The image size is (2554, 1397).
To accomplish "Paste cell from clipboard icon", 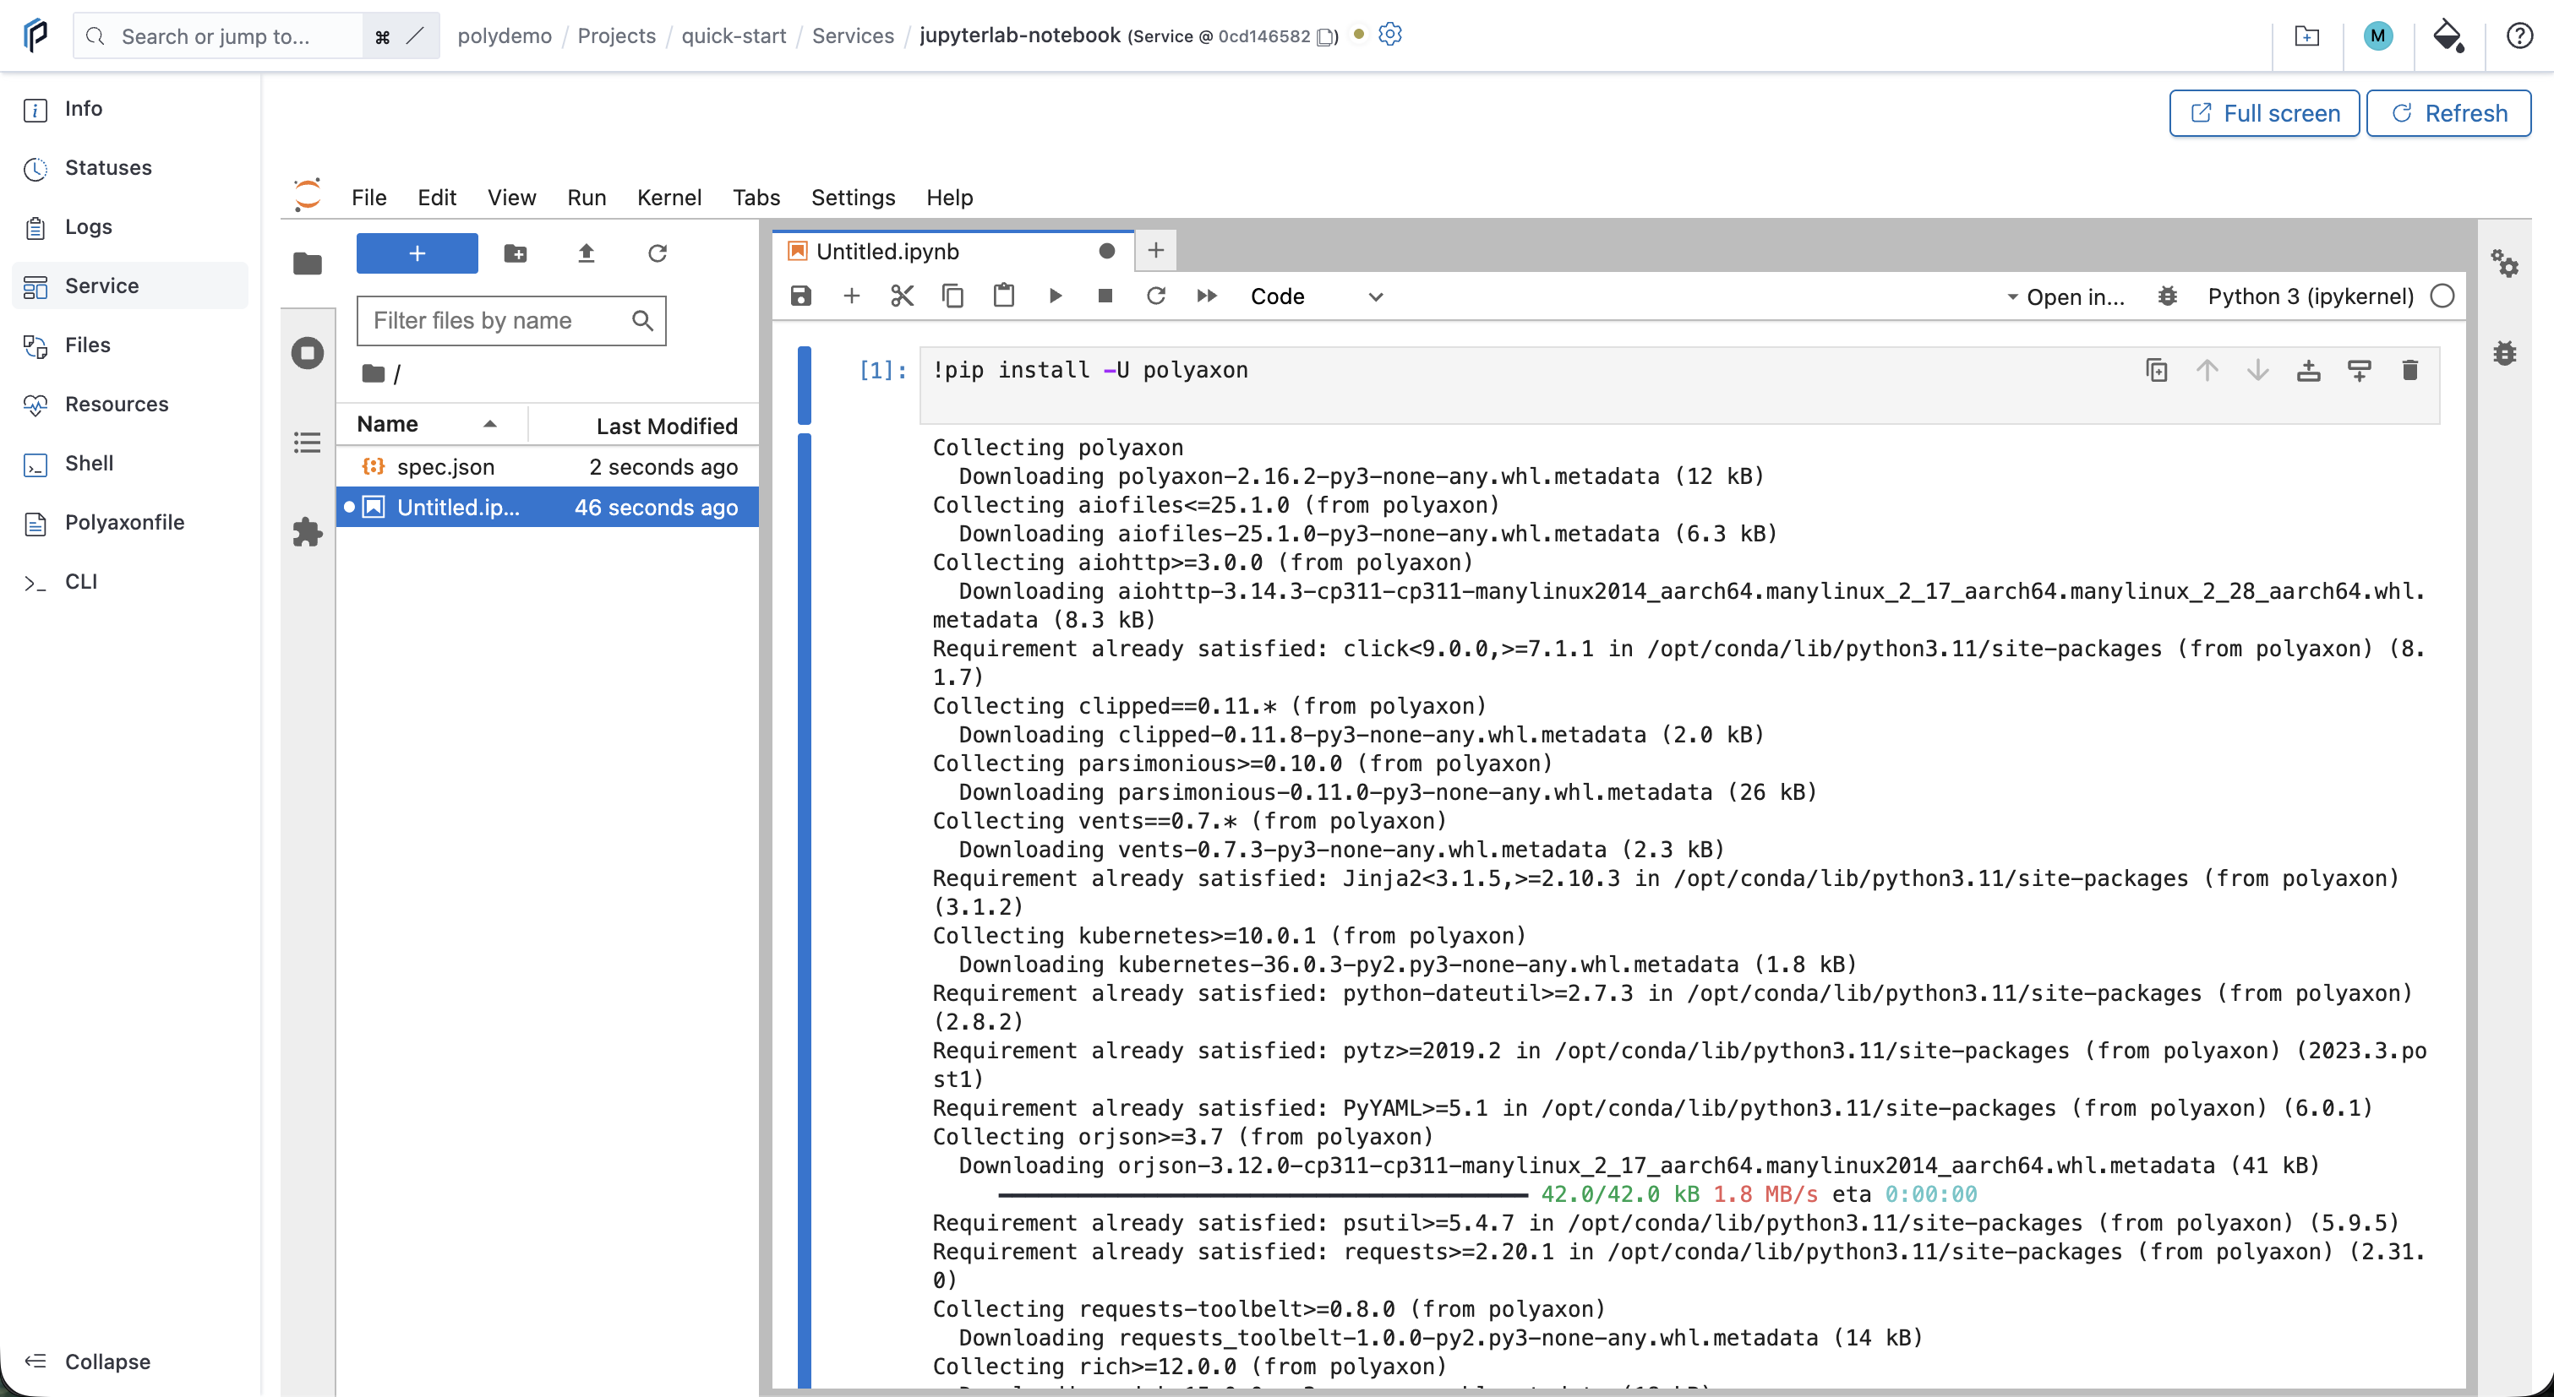I will tap(1003, 296).
